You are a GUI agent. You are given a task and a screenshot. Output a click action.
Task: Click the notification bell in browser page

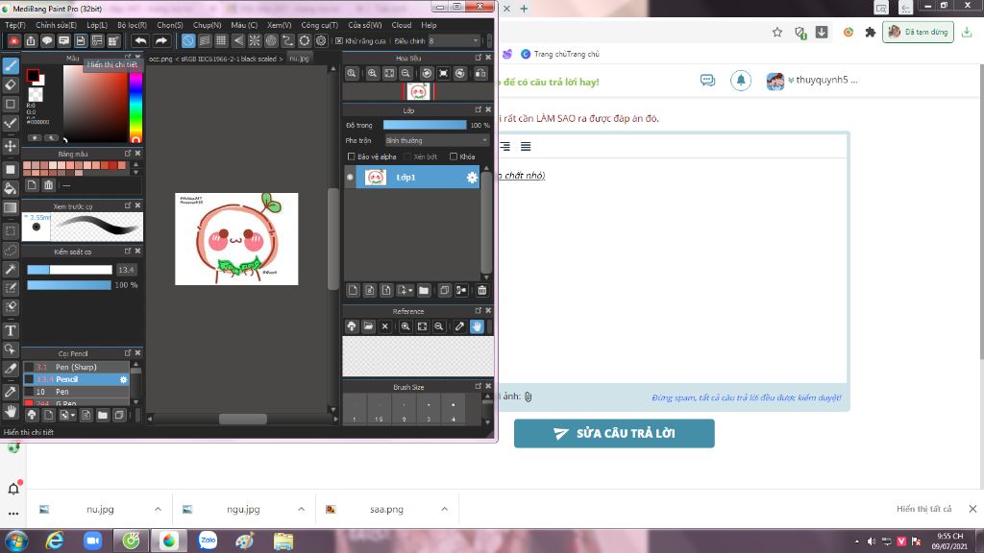click(x=741, y=81)
